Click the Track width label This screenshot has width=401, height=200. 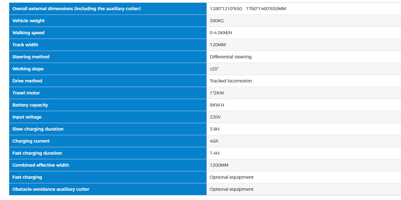[25, 45]
